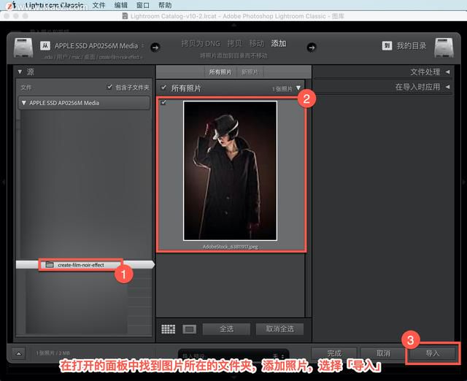The width and height of the screenshot is (467, 381).
Task: Select 拷贝为 DNG import mode
Action: point(201,44)
